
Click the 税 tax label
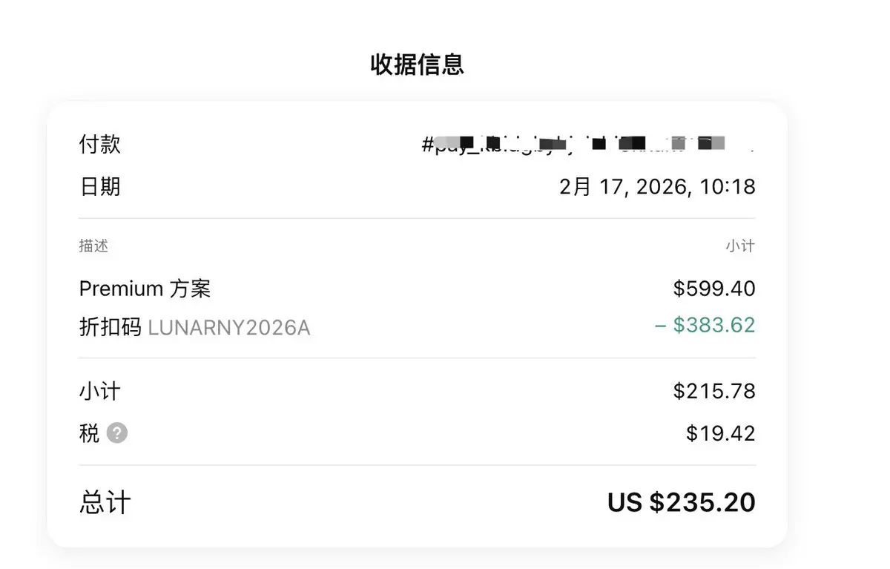(x=89, y=433)
